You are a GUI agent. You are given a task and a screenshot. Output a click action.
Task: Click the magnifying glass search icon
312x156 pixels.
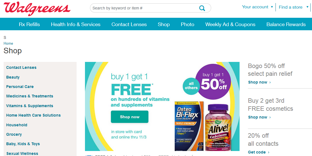[202, 8]
